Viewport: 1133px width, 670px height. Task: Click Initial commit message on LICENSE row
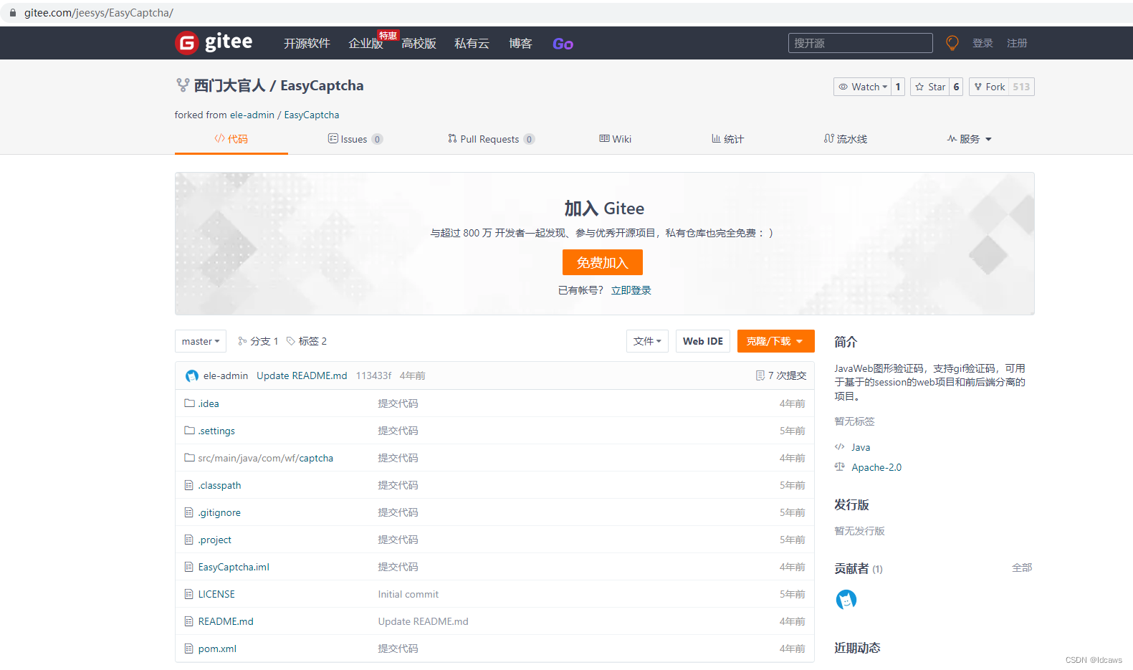[408, 594]
